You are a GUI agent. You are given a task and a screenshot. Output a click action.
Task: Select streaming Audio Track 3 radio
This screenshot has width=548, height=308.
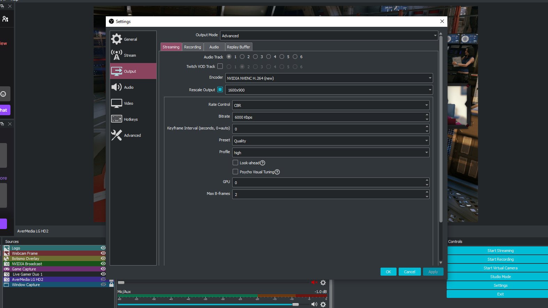(x=255, y=56)
